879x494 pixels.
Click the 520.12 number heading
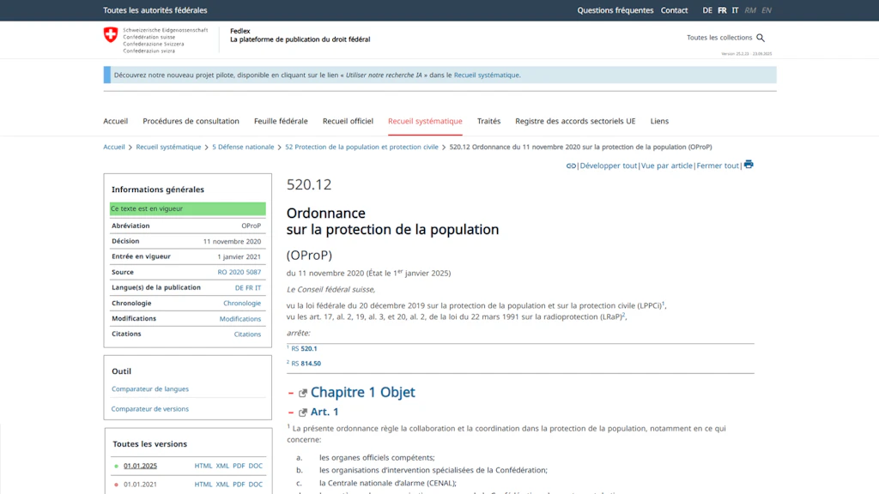pos(309,184)
